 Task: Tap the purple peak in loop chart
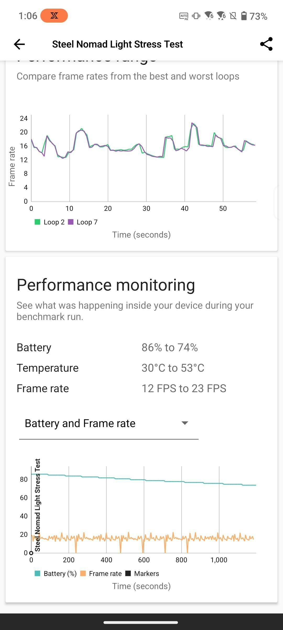pyautogui.click(x=192, y=123)
